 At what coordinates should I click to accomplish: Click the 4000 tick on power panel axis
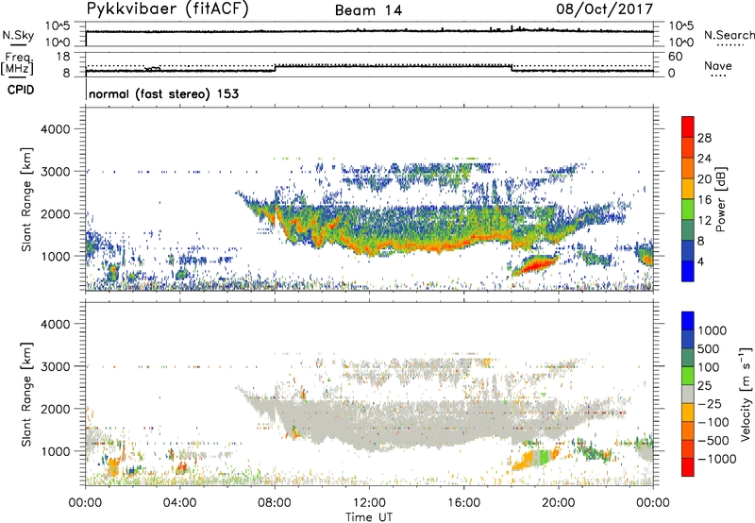56,129
